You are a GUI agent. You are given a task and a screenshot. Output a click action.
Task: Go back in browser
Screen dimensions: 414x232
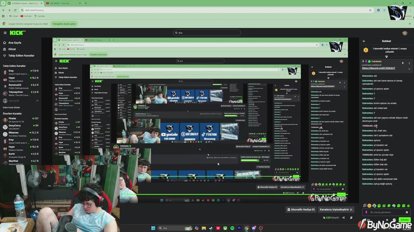[4, 10]
